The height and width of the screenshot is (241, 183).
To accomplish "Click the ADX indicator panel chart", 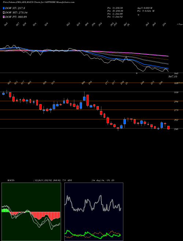I will pos(94,212).
